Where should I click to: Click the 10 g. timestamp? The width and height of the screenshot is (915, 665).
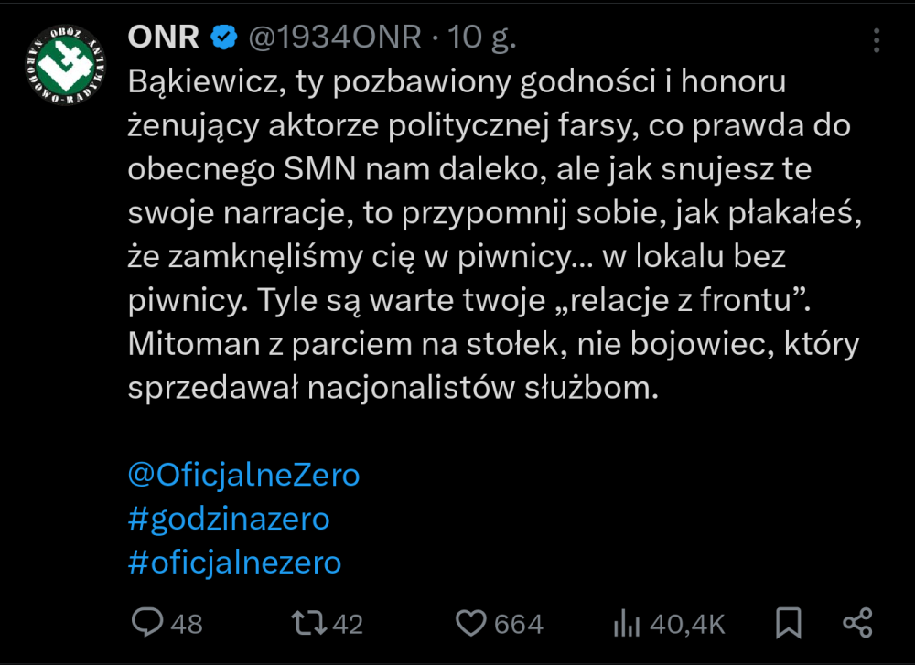click(482, 37)
